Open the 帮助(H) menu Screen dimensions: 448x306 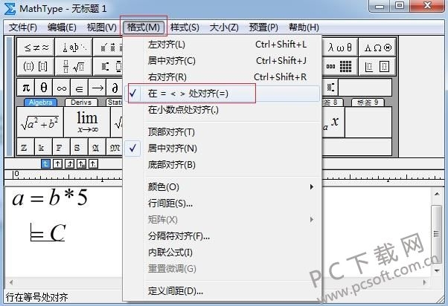(x=304, y=27)
